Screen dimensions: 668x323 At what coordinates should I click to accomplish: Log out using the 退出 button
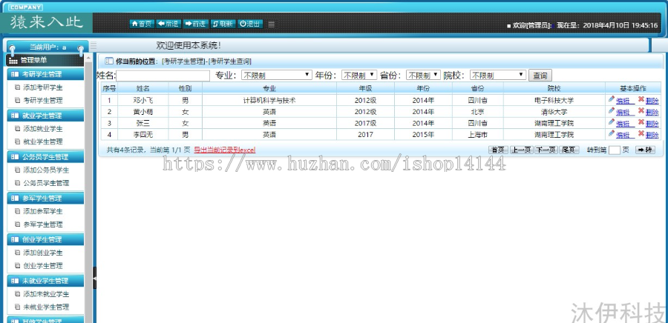click(249, 24)
